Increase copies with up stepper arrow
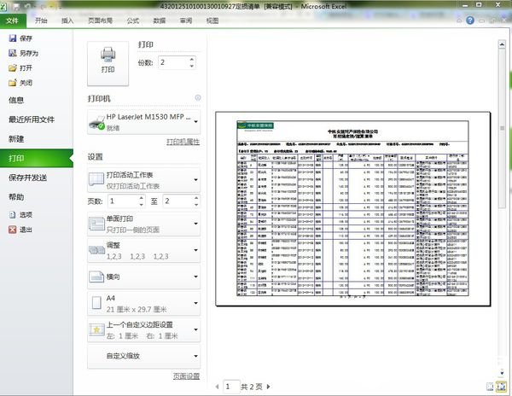Screen dimensions: 512x396 coord(192,59)
